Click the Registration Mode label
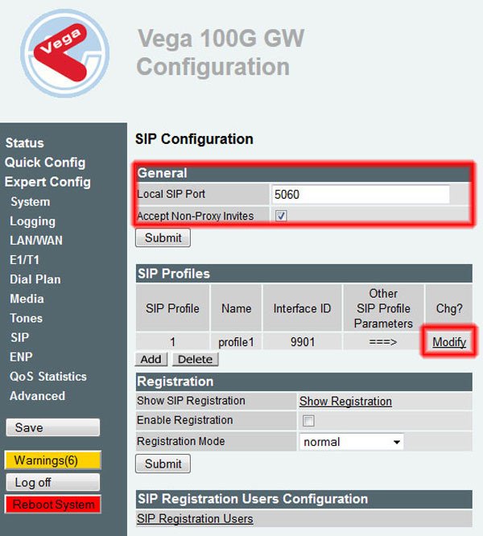 coord(181,441)
